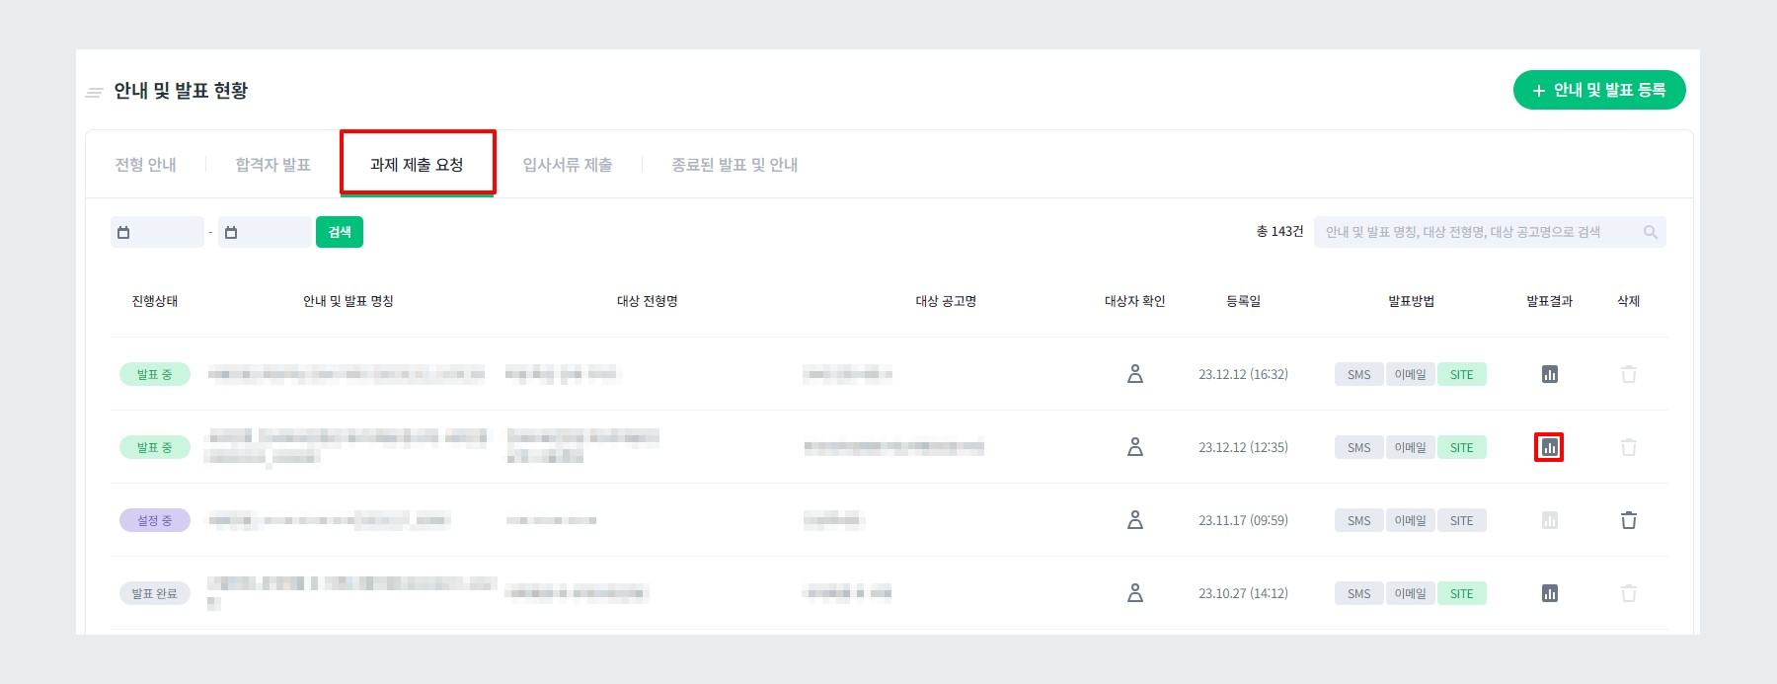
Task: Switch to the 전형 안내 tab
Action: pos(145,165)
